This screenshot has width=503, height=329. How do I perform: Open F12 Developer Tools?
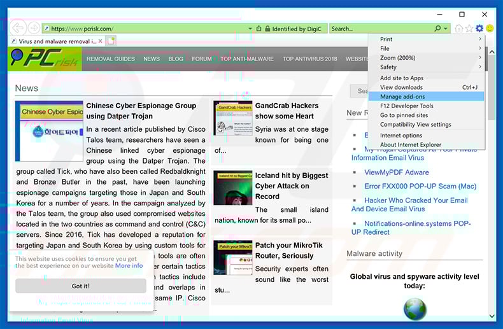tap(427, 106)
